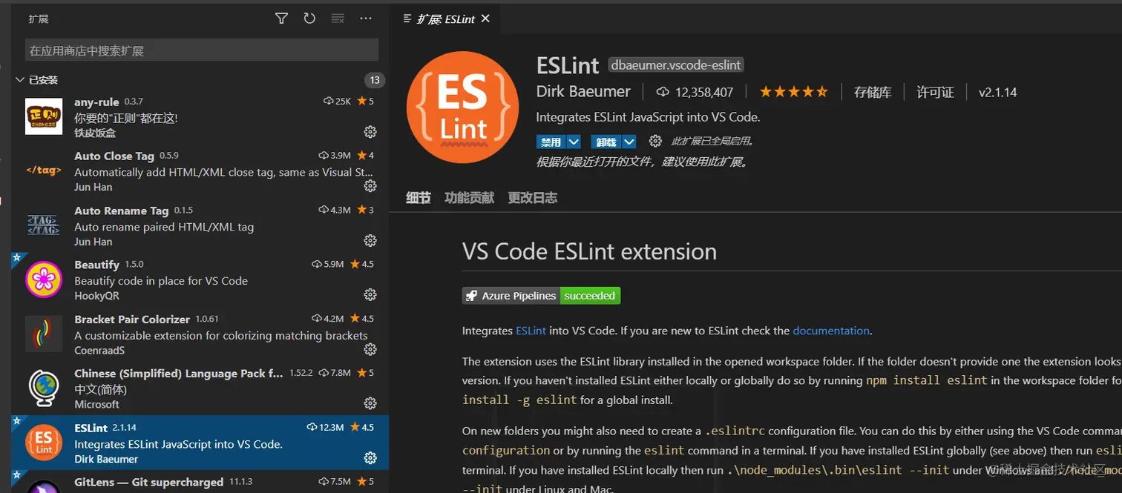Click the ESLint star rating in details
This screenshot has height=493, width=1122.
click(x=793, y=92)
